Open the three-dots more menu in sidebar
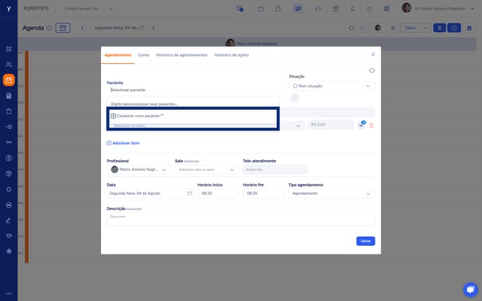 tap(9, 293)
